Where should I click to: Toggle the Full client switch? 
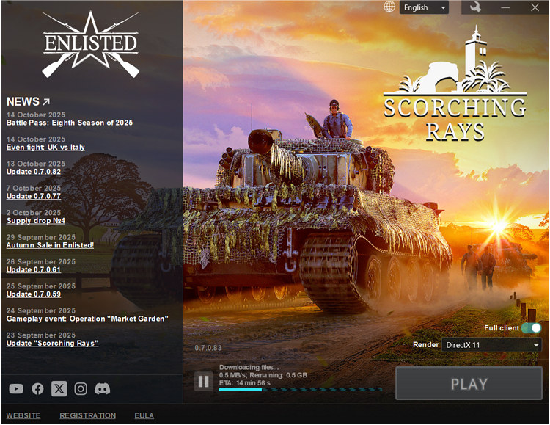(x=532, y=327)
